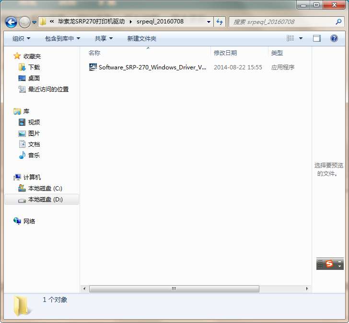Select srpeql_20160708 in the address path
349x323 pixels.
(160, 22)
